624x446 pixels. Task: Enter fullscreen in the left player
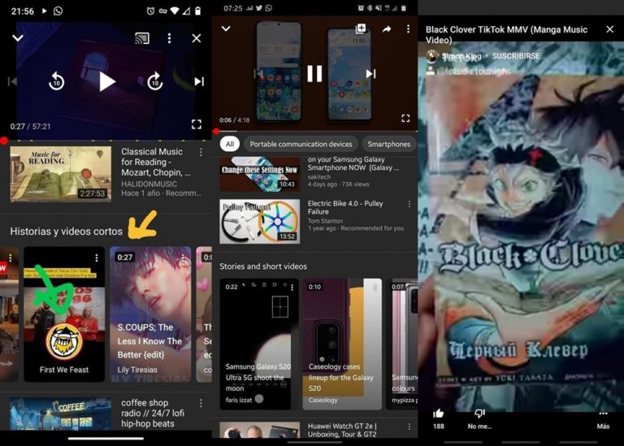(x=196, y=124)
